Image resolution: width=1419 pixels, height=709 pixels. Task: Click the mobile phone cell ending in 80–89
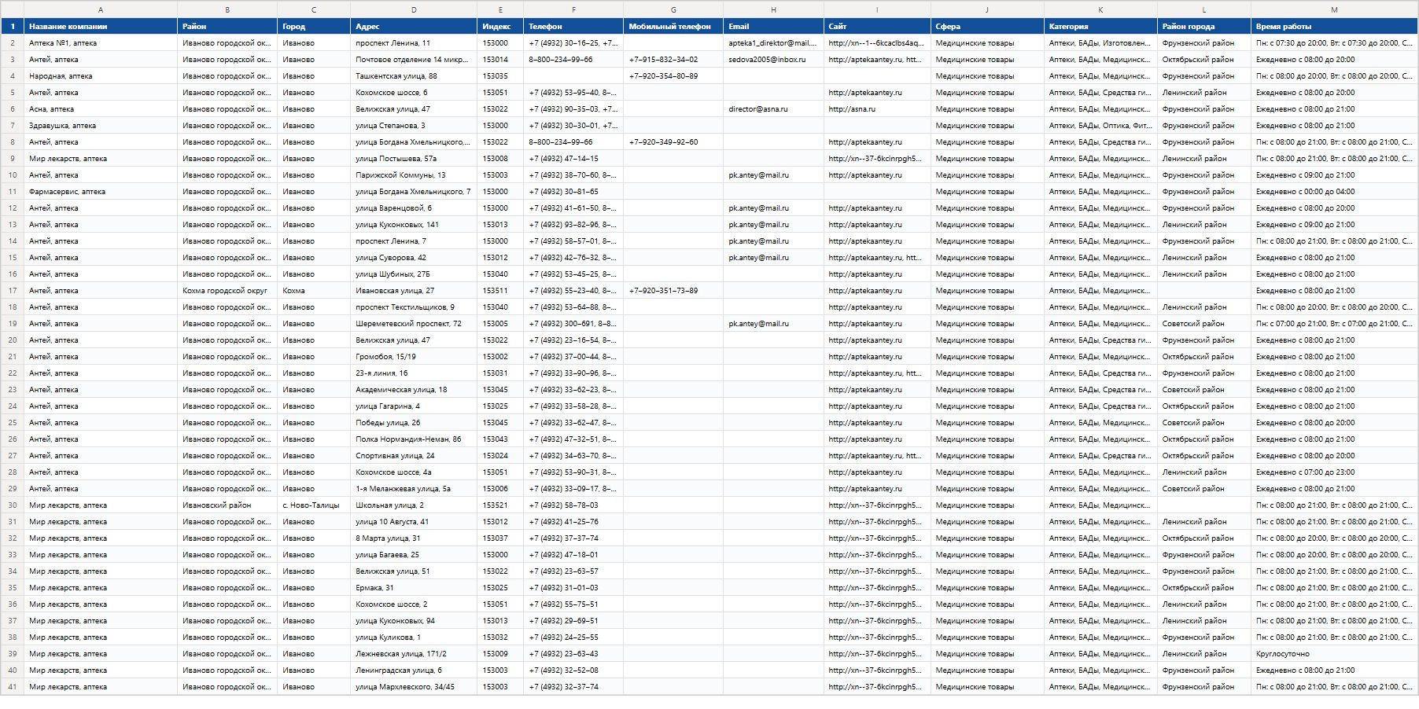673,76
